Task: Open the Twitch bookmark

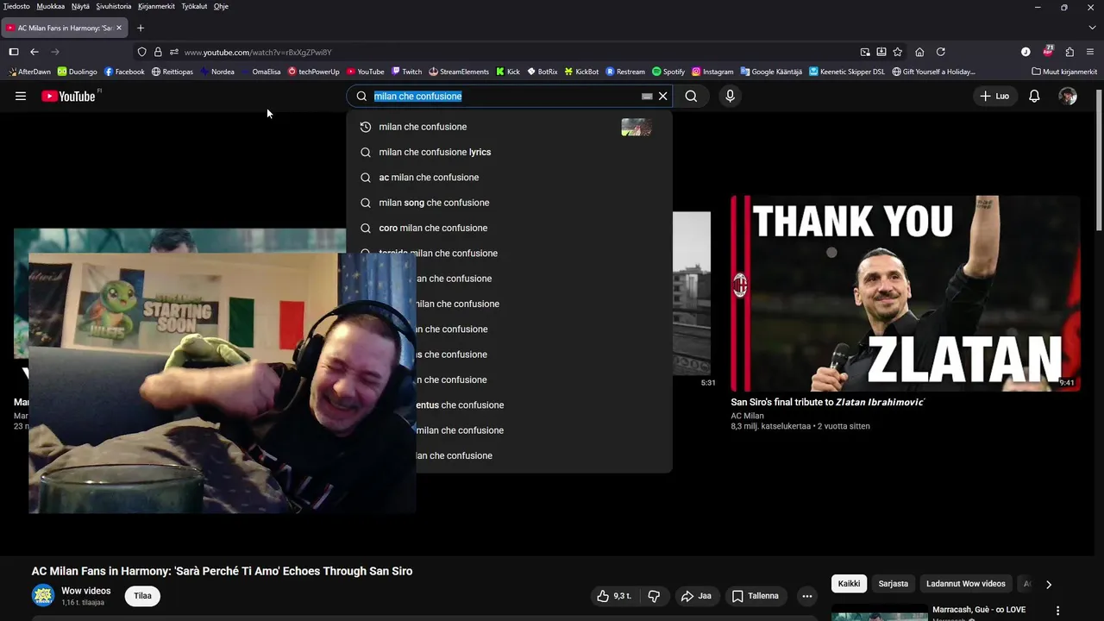Action: tap(406, 72)
